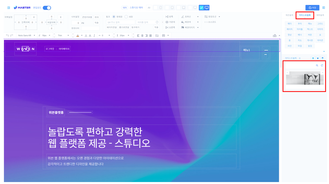Click the undo arrow icon

click(x=7, y=36)
